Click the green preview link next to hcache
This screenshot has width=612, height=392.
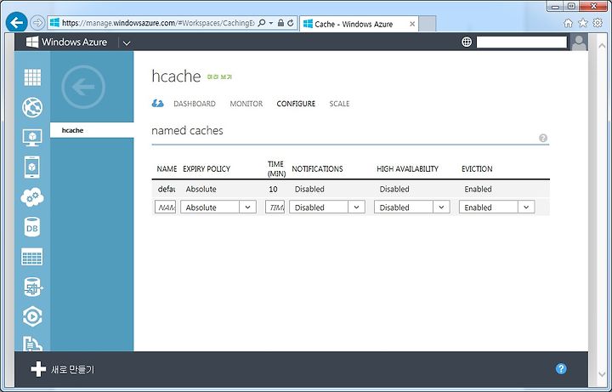[x=219, y=77]
